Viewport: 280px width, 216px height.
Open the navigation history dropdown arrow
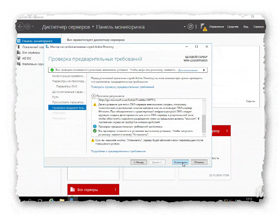coord(33,27)
